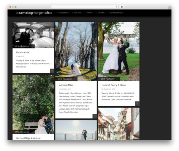Image resolution: width=179 pixels, height=151 pixels.
Task: Open the Hochzeit Maja & Michael bench photo
Action: click(33, 104)
